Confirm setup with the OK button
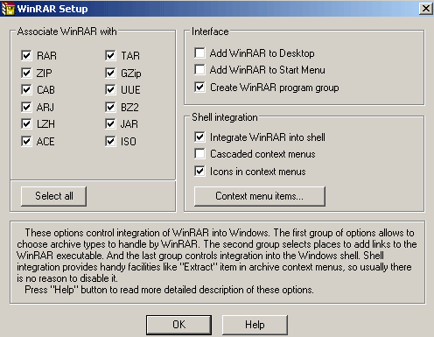 coord(178,325)
